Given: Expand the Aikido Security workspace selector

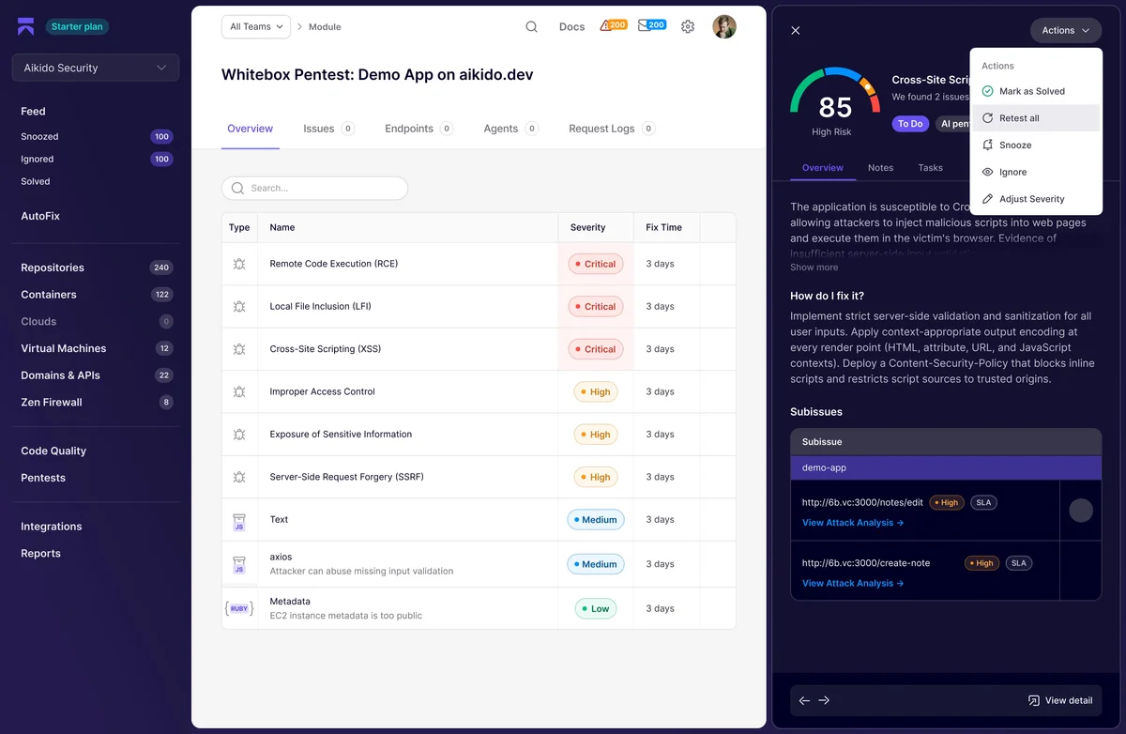Looking at the screenshot, I should (x=95, y=67).
